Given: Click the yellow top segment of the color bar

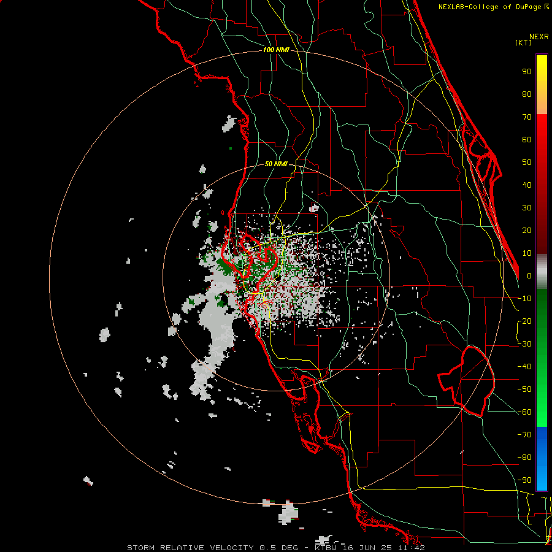Looking at the screenshot, I should pos(542,84).
